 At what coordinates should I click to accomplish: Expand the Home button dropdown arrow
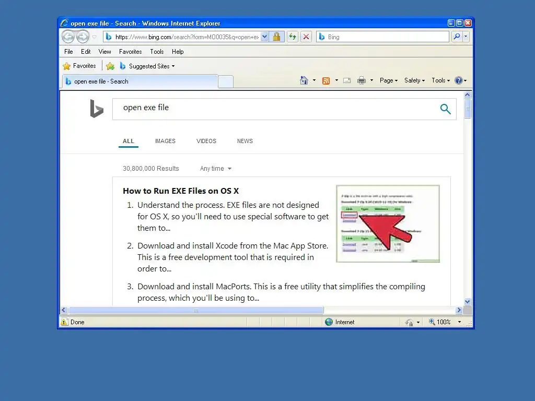pyautogui.click(x=314, y=80)
